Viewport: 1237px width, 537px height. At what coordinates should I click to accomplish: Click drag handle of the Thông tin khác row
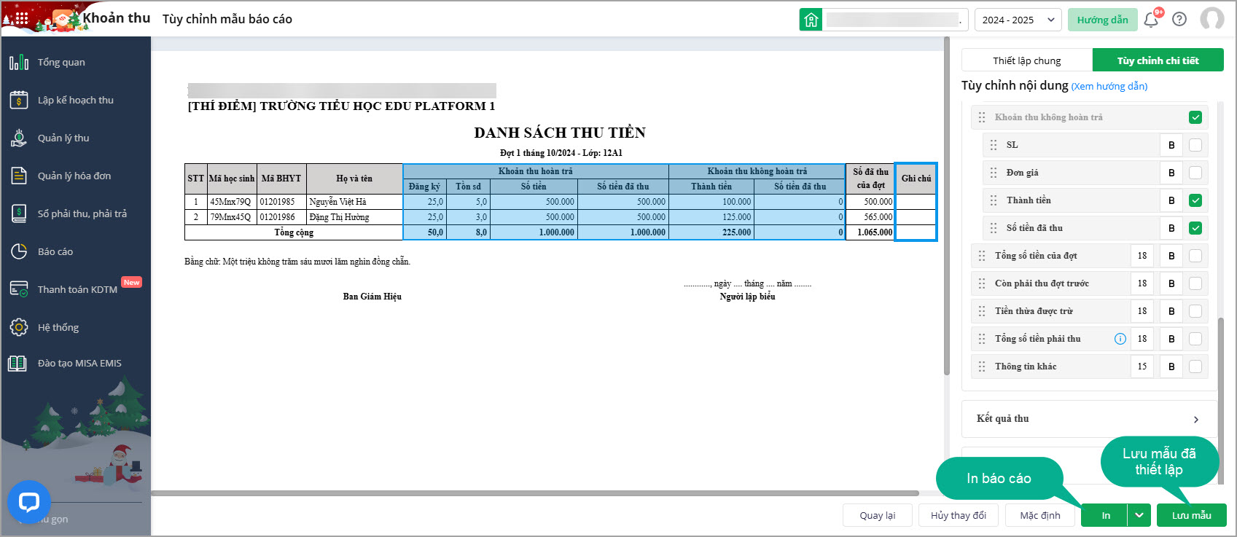[982, 367]
